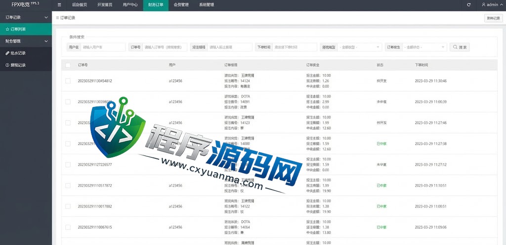Click timestamp 2023-03-29 11:09:06
This screenshot has height=245, width=506.
pos(431,227)
